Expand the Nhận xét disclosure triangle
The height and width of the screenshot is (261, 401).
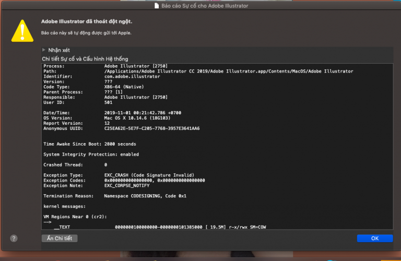pos(44,50)
